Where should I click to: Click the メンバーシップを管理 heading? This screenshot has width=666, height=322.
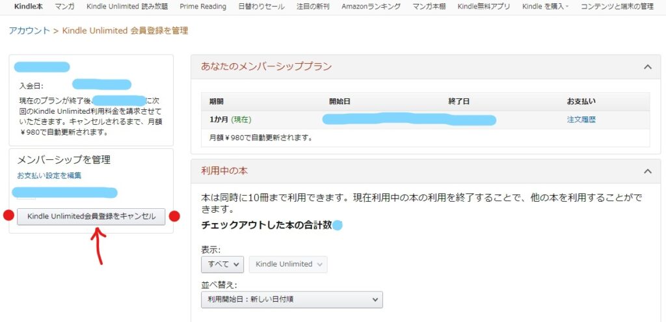(64, 160)
